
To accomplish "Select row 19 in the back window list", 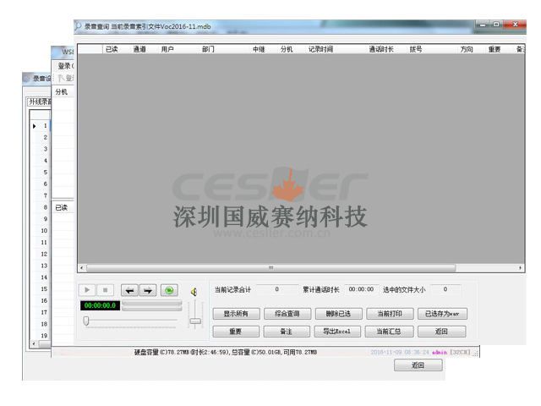I will (x=41, y=336).
